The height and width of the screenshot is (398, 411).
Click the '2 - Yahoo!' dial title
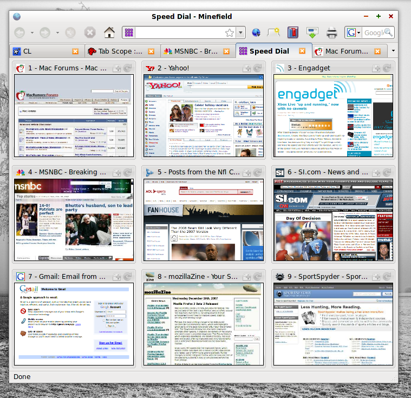pos(173,68)
